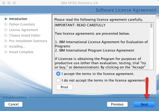The height and width of the screenshot is (111, 159).
Task: Select the Python Essentials step label
Action: [x=22, y=24]
